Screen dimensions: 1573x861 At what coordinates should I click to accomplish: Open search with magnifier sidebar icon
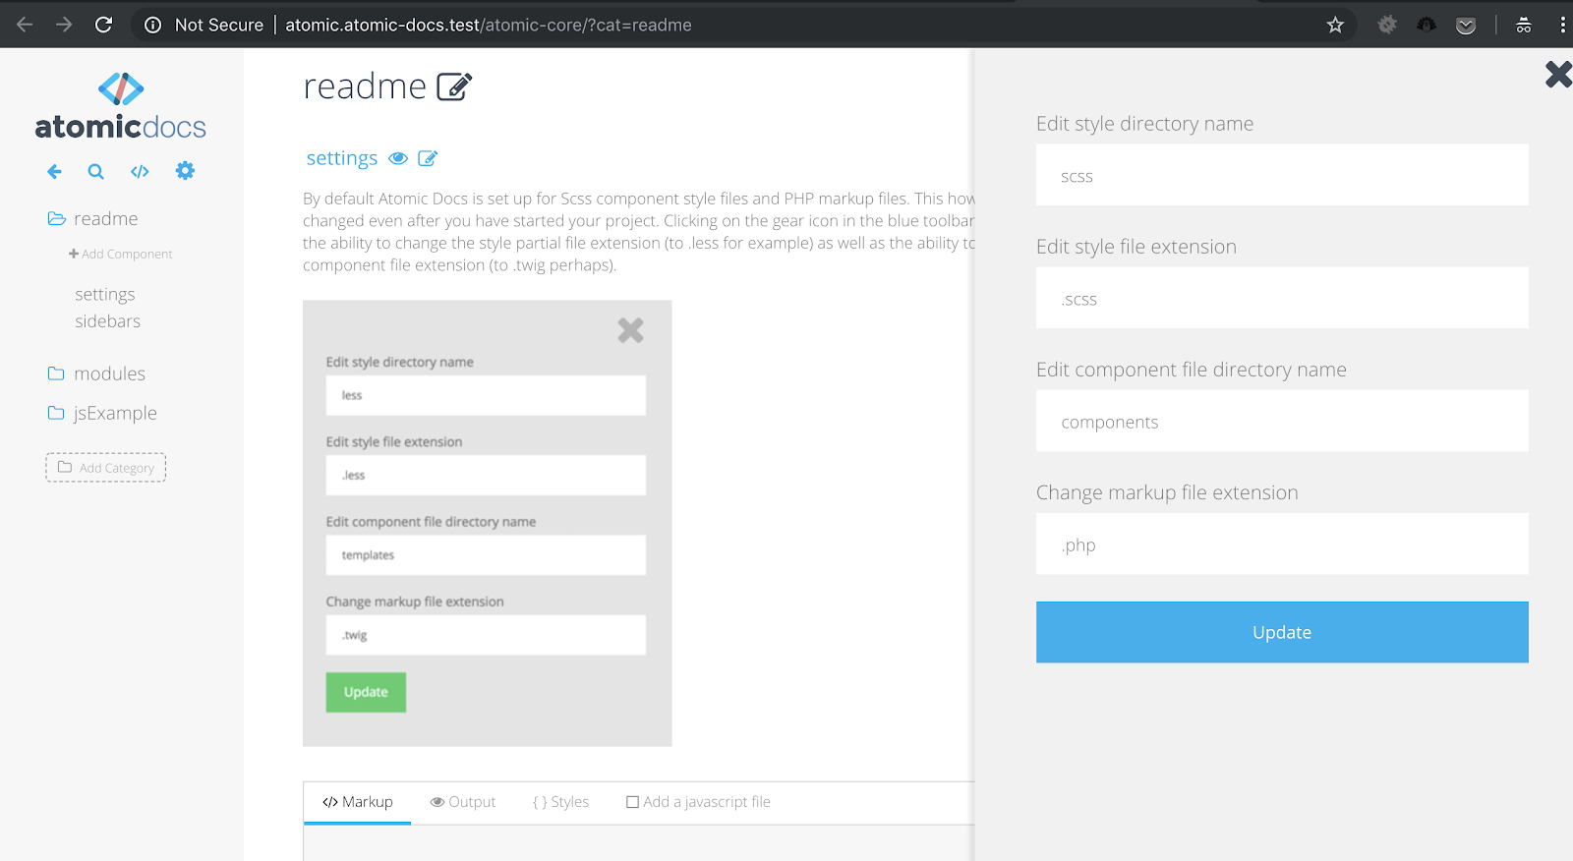click(x=95, y=172)
